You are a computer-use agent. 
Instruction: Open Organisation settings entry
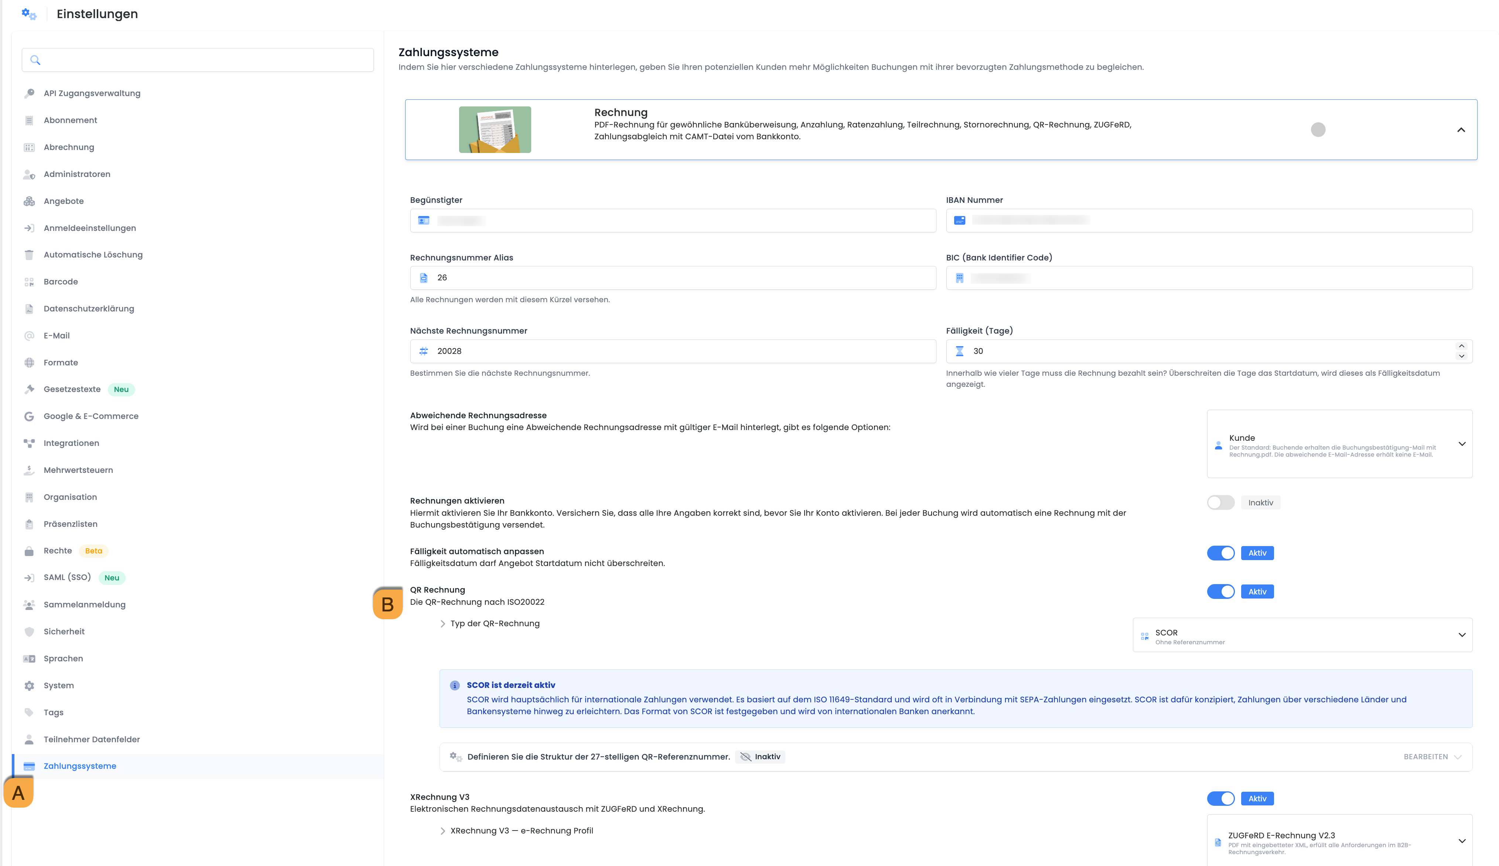coord(70,497)
